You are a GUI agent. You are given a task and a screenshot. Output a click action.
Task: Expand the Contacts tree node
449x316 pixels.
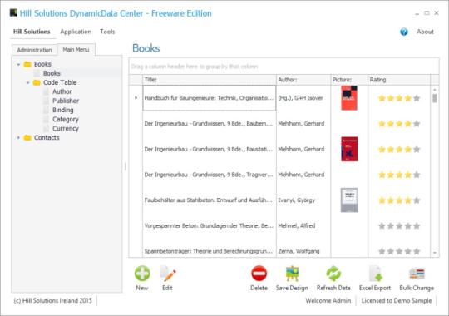click(x=18, y=138)
